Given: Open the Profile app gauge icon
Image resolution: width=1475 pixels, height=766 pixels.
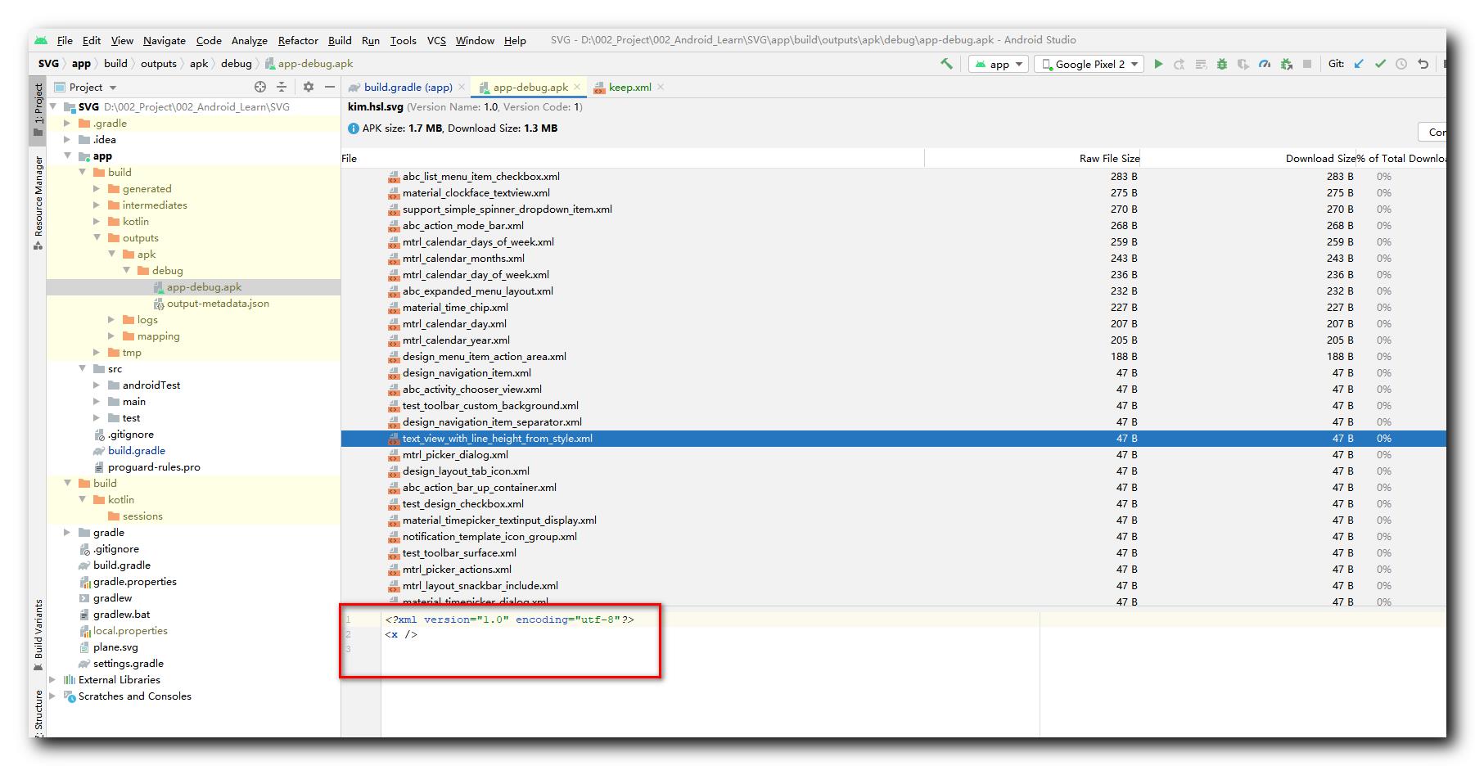Looking at the screenshot, I should coord(1265,64).
